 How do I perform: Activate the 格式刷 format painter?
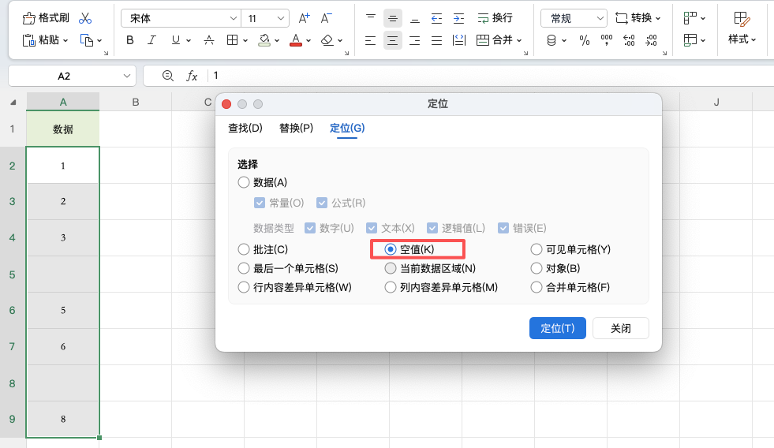[x=46, y=18]
